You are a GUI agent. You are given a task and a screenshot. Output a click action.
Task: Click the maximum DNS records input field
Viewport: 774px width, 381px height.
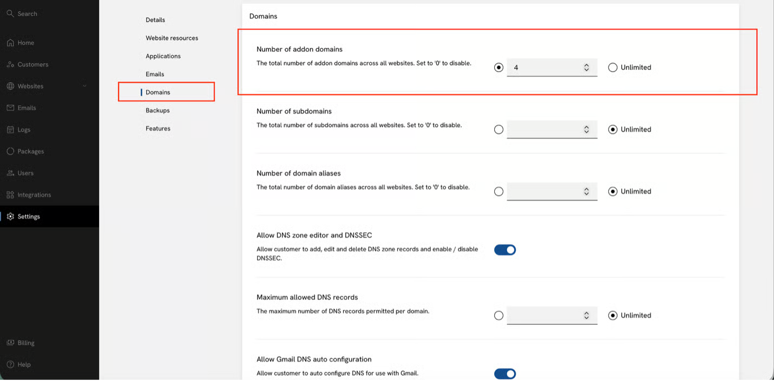point(552,316)
